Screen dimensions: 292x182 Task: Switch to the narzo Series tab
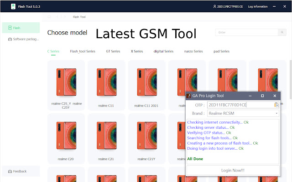(x=193, y=51)
